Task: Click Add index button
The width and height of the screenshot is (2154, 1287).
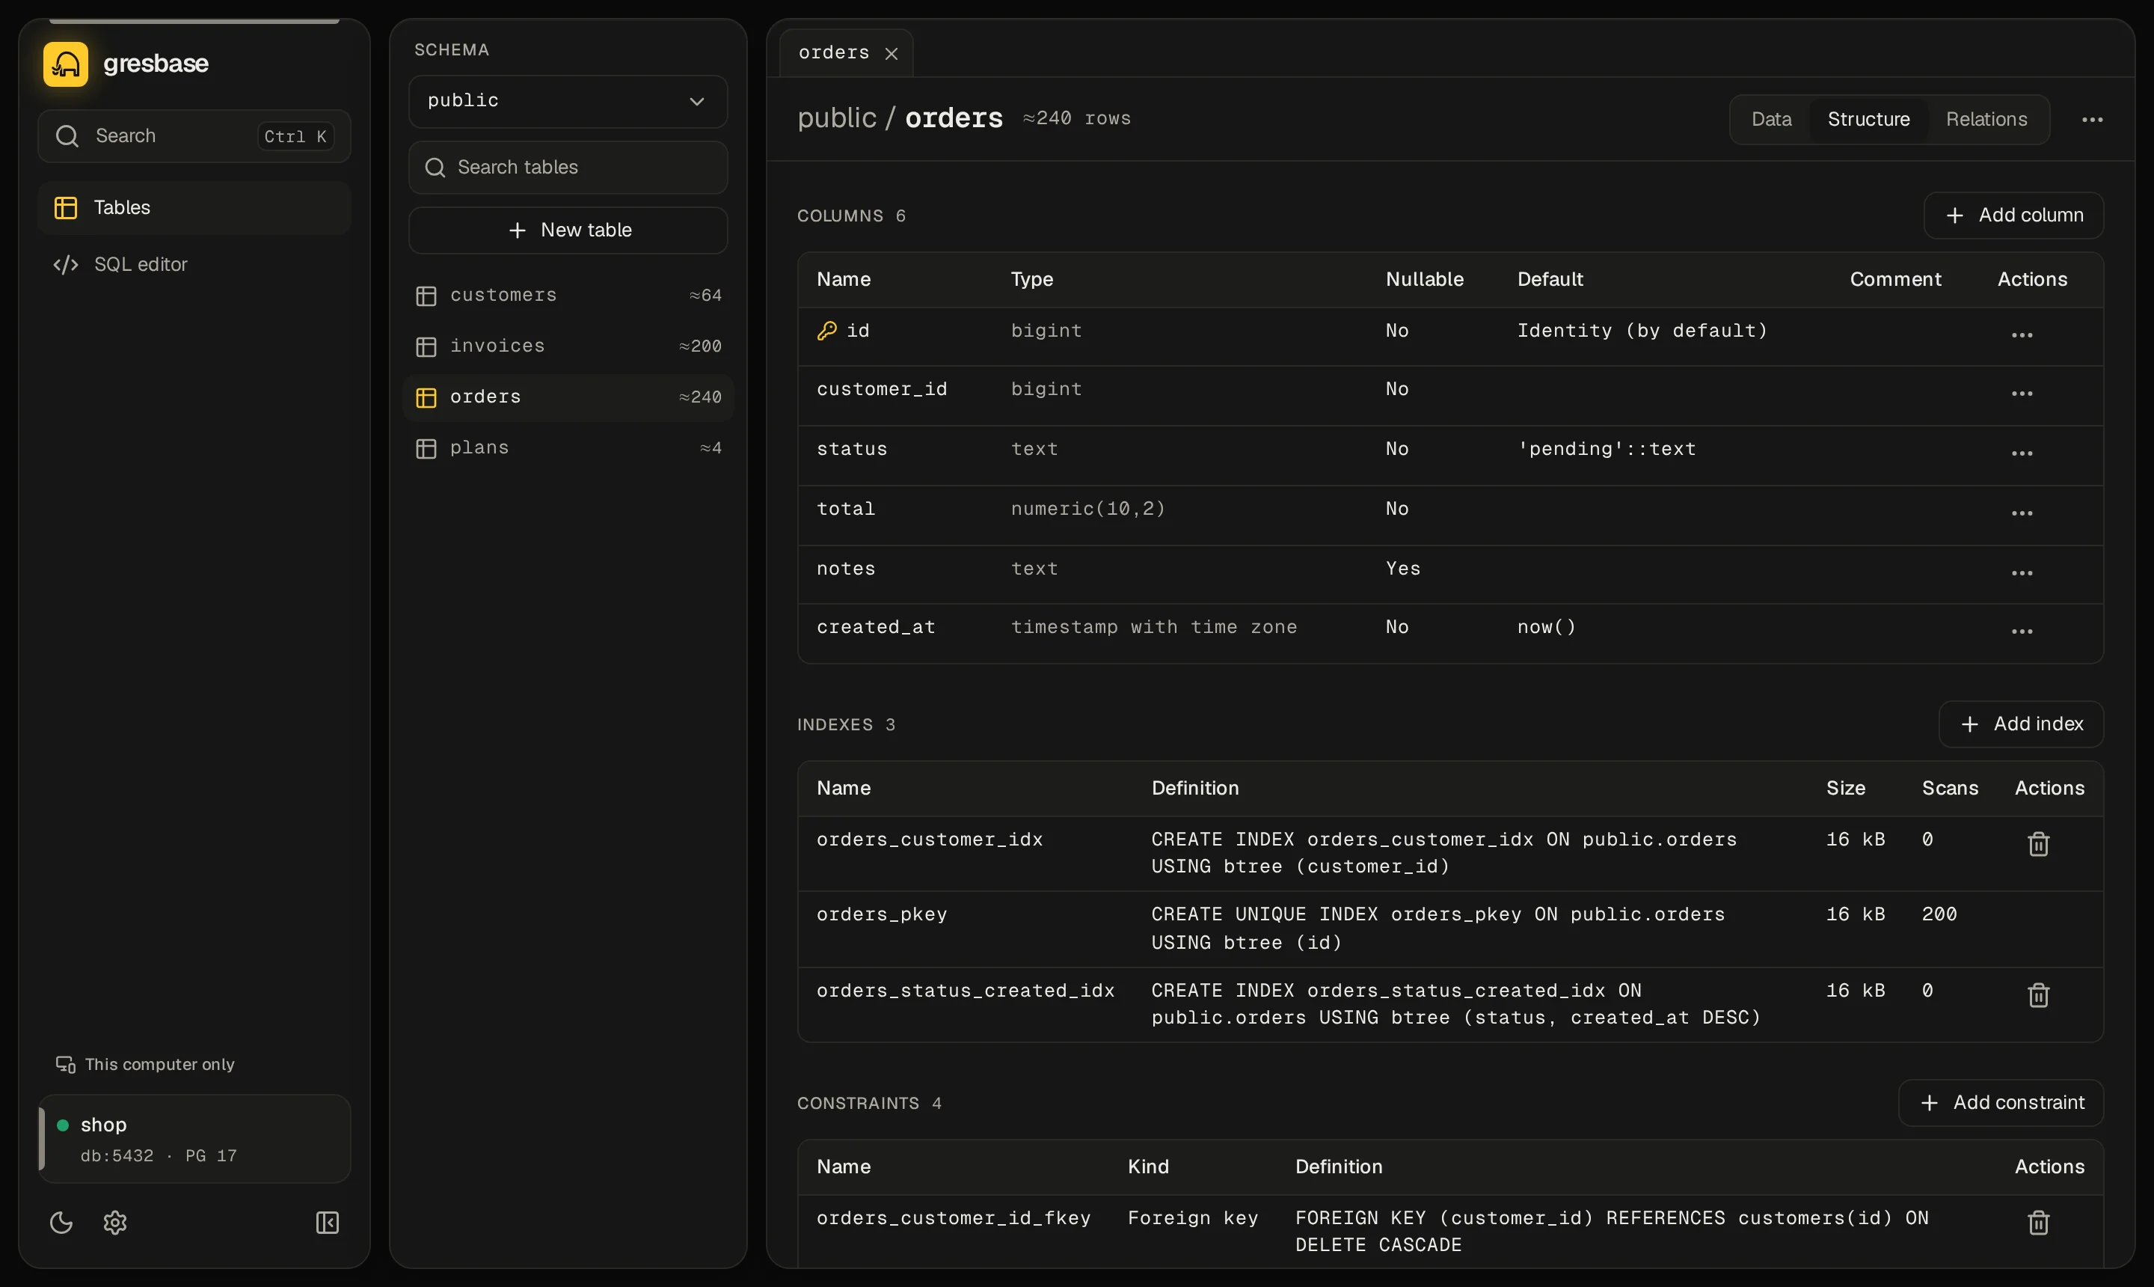Action: [2021, 724]
